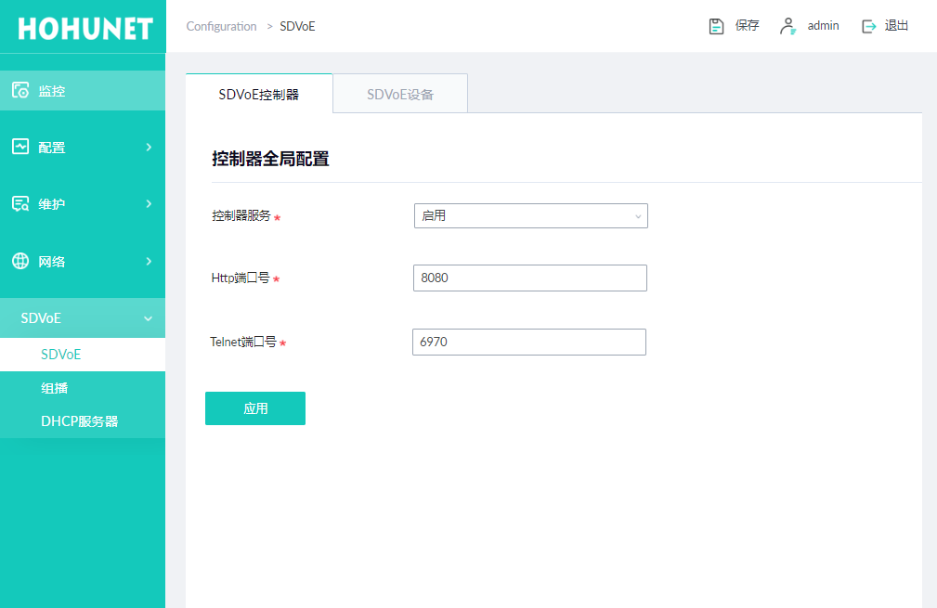Expand the 配置 menu chevron
The height and width of the screenshot is (608, 937).
point(149,147)
